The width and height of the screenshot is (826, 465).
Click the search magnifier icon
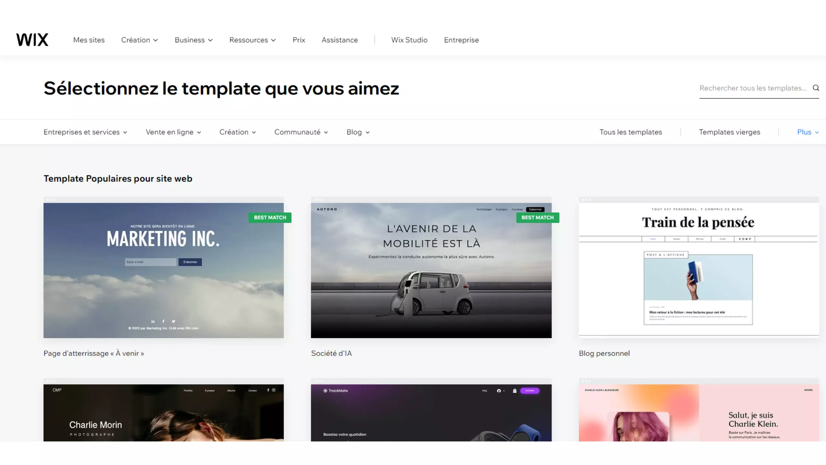[816, 88]
